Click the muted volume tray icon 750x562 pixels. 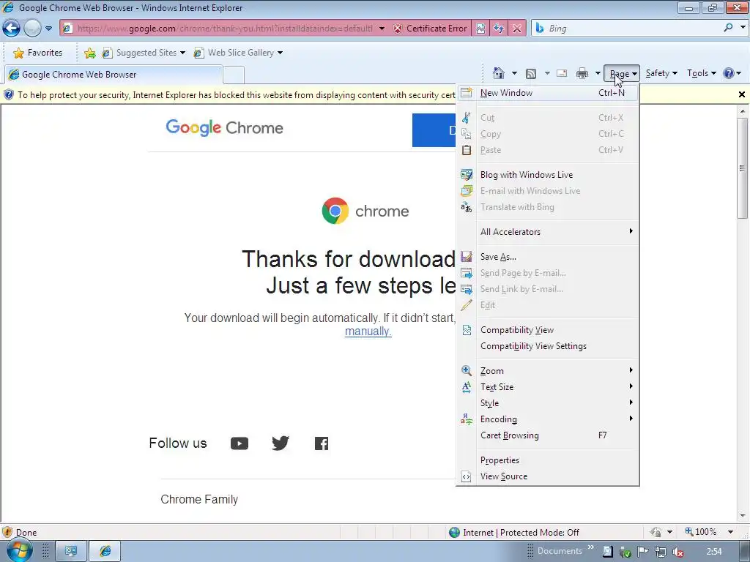(x=677, y=552)
